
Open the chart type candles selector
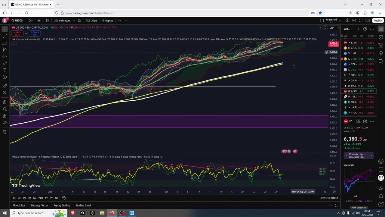[47, 20]
